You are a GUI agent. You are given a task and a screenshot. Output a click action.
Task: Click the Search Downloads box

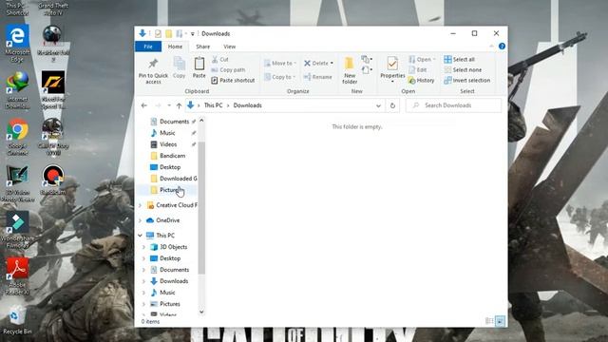pyautogui.click(x=453, y=105)
